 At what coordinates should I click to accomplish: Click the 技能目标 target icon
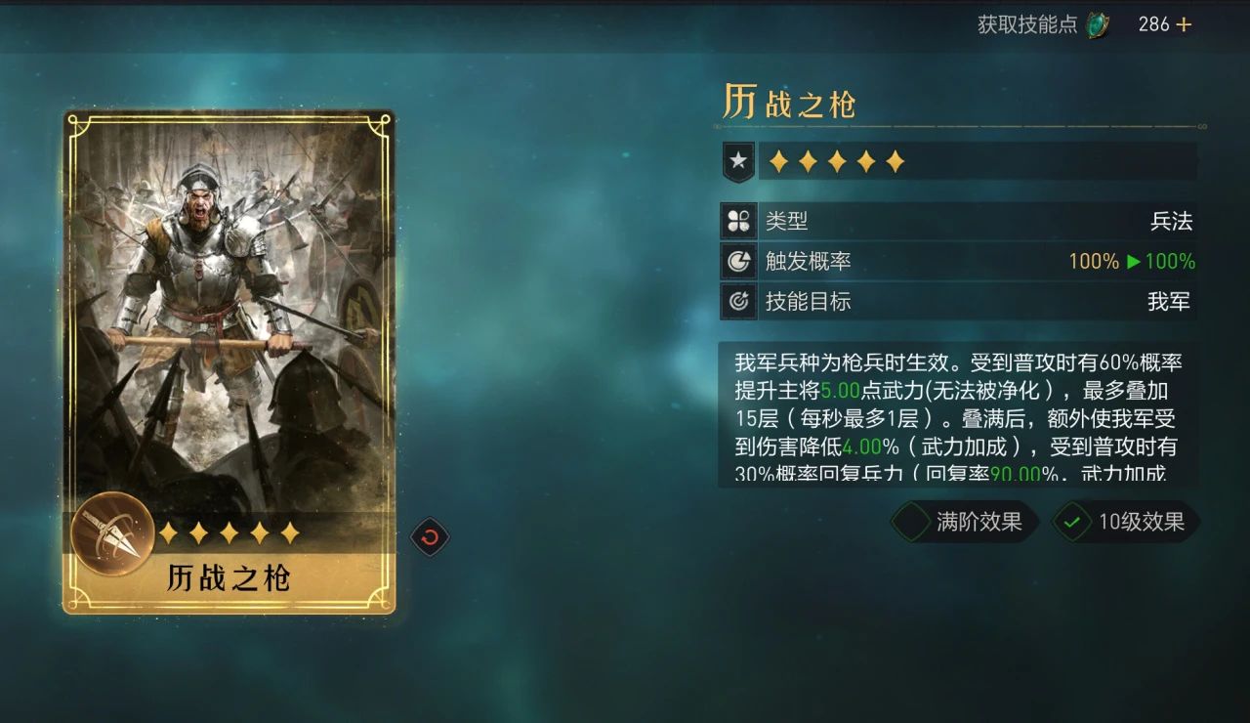pos(738,301)
